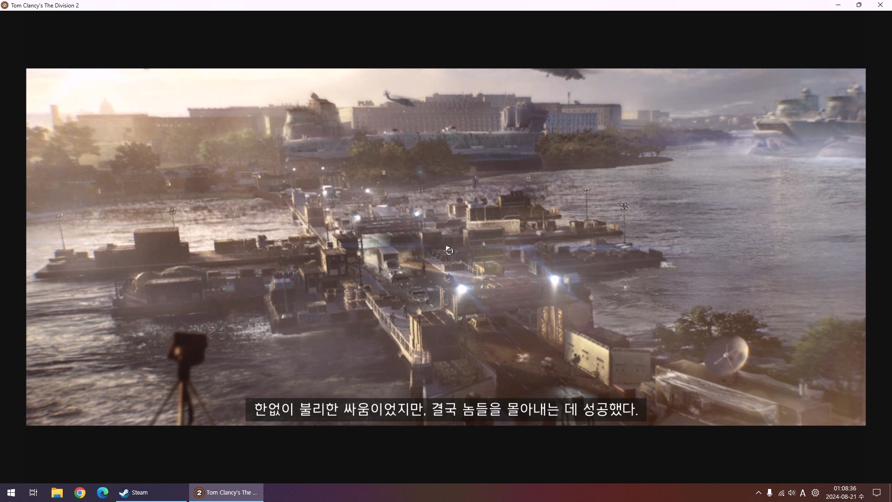Image resolution: width=892 pixels, height=502 pixels.
Task: Toggle the IME input mode A indicator
Action: click(x=803, y=493)
